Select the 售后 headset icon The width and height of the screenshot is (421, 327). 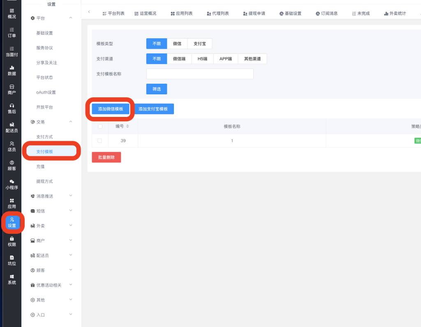click(12, 106)
